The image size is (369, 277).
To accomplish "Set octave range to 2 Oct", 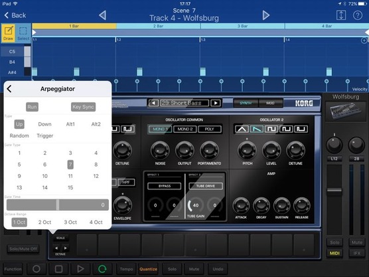I will coord(44,222).
